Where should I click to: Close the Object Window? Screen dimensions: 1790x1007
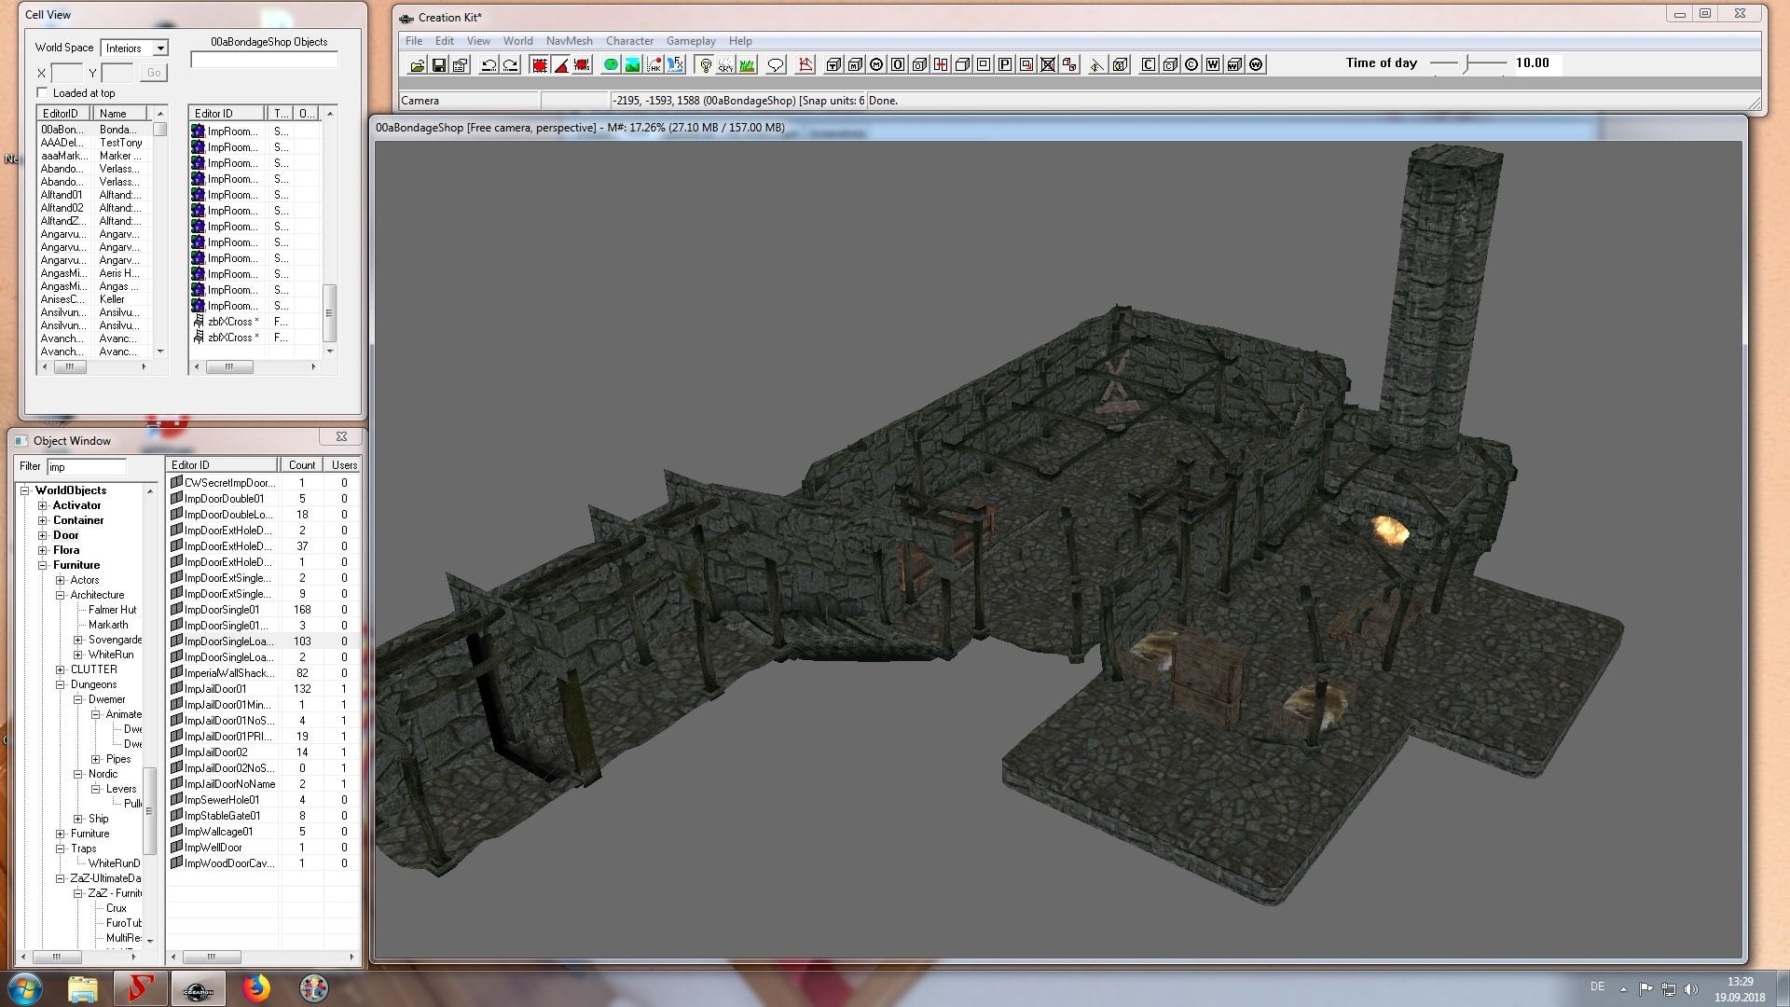(341, 436)
